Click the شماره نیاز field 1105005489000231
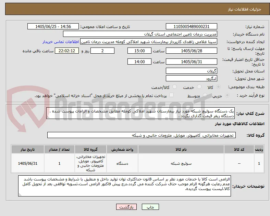The image size is (270, 216). coord(192,26)
